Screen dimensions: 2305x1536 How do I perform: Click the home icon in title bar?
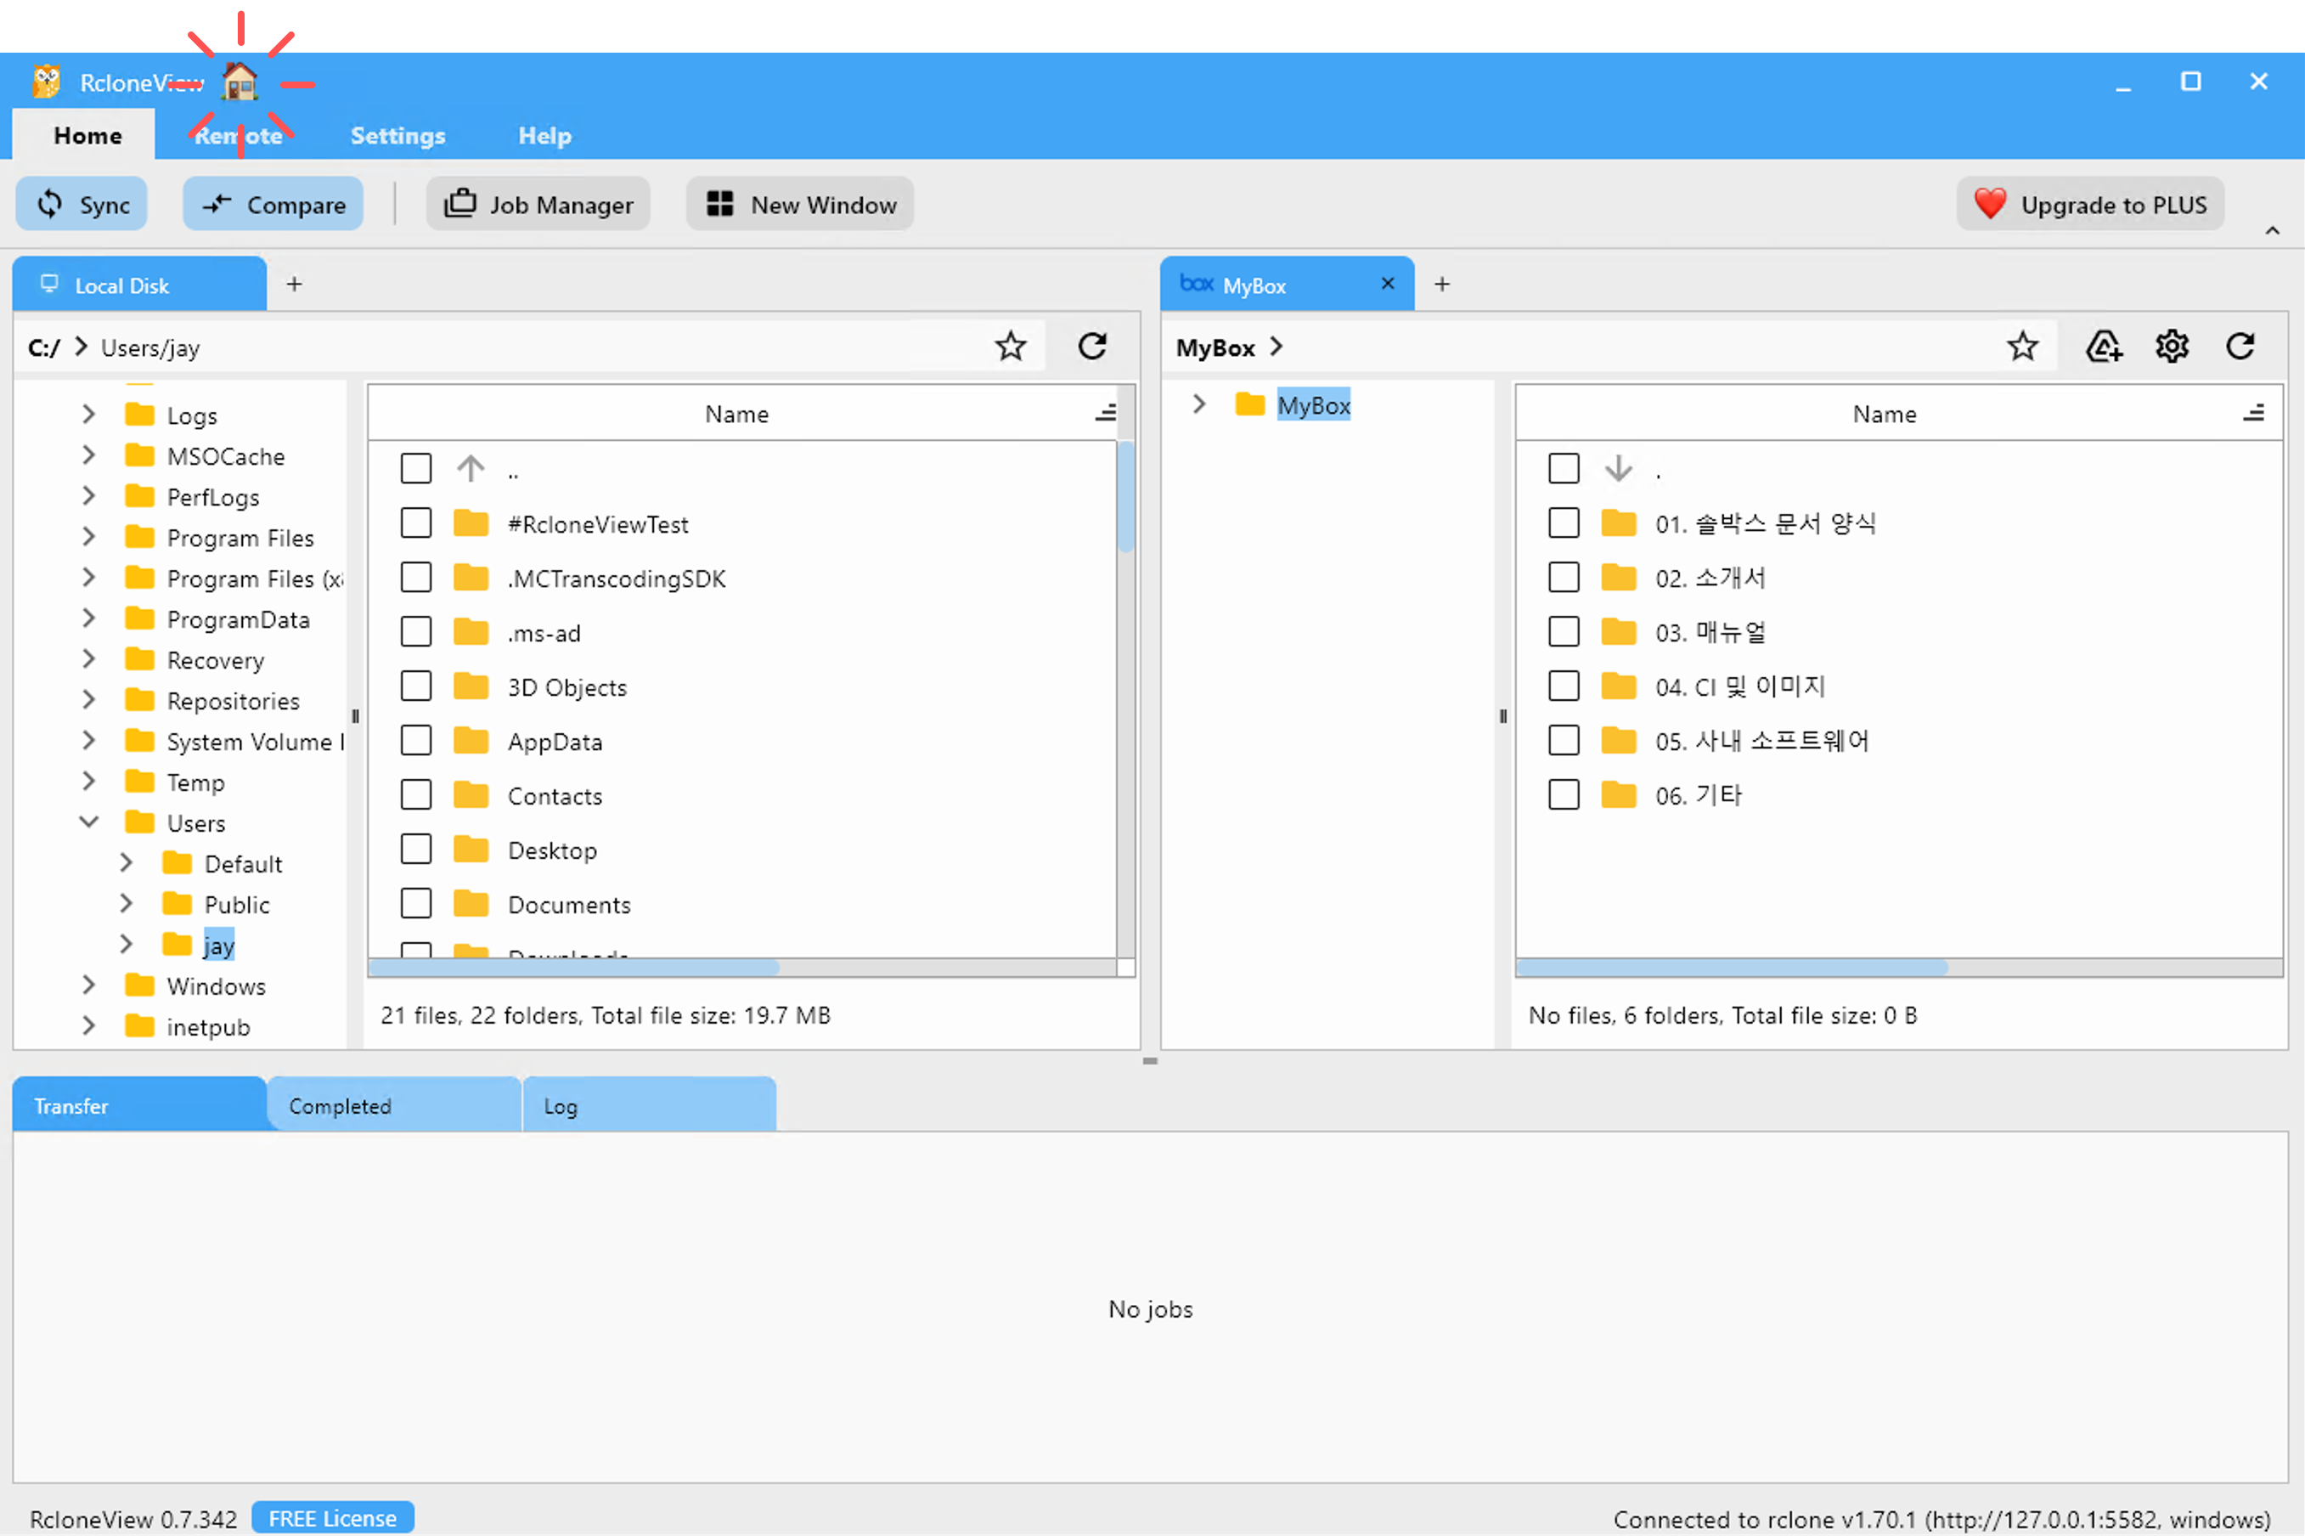coord(240,82)
